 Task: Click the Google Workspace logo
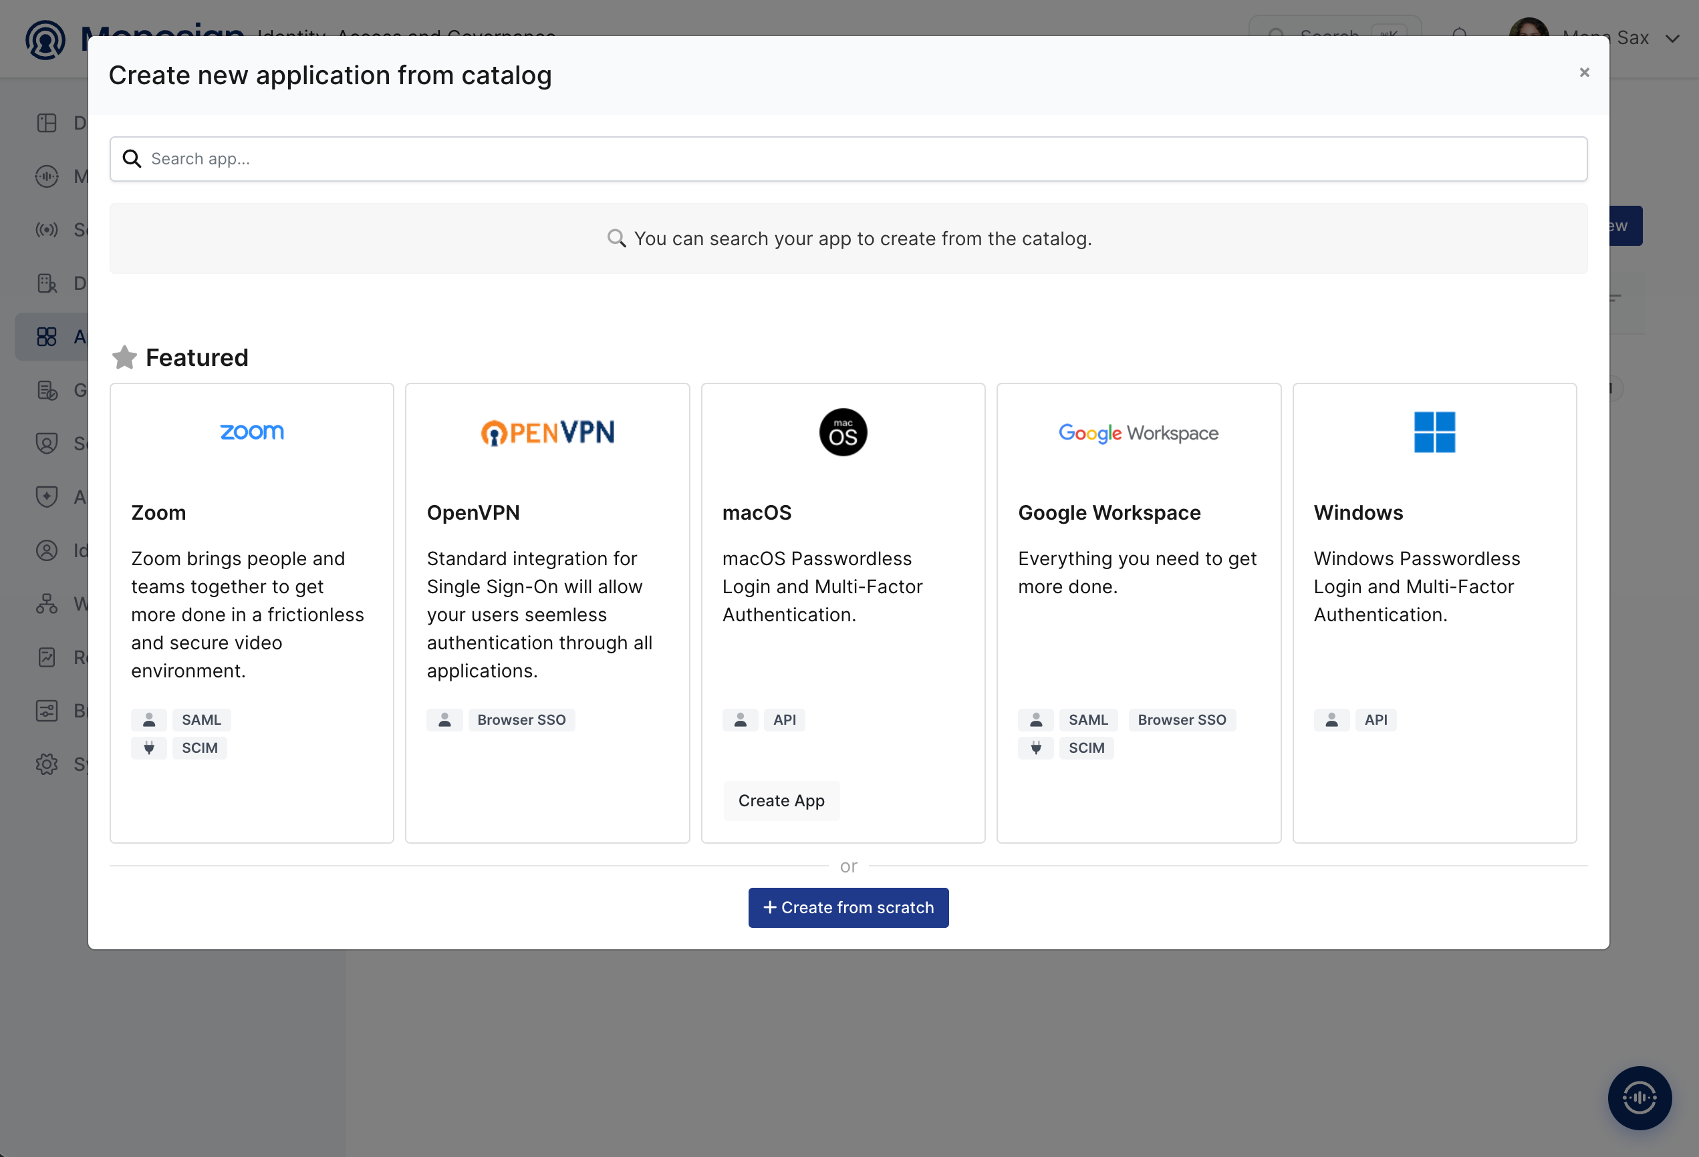[x=1138, y=434]
